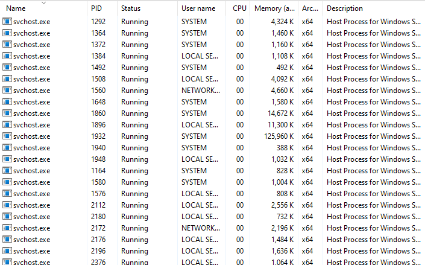Screen dimensions: 425x265
Task: Select PID value 1292
Action: [x=98, y=22]
